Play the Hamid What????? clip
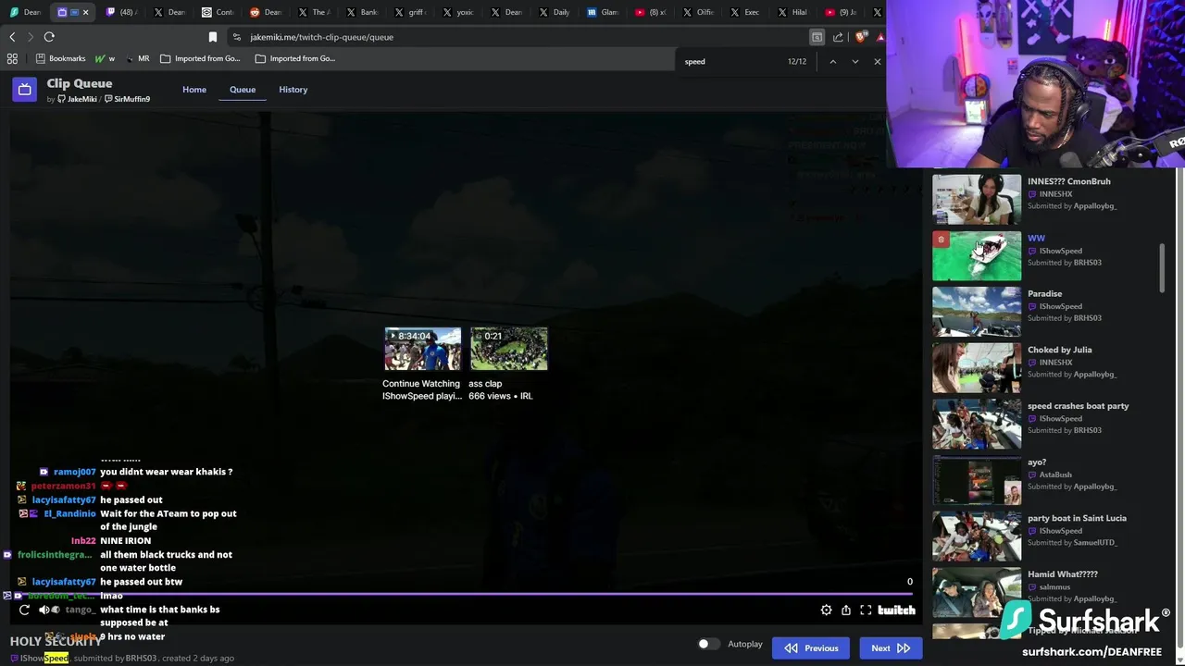 [977, 592]
